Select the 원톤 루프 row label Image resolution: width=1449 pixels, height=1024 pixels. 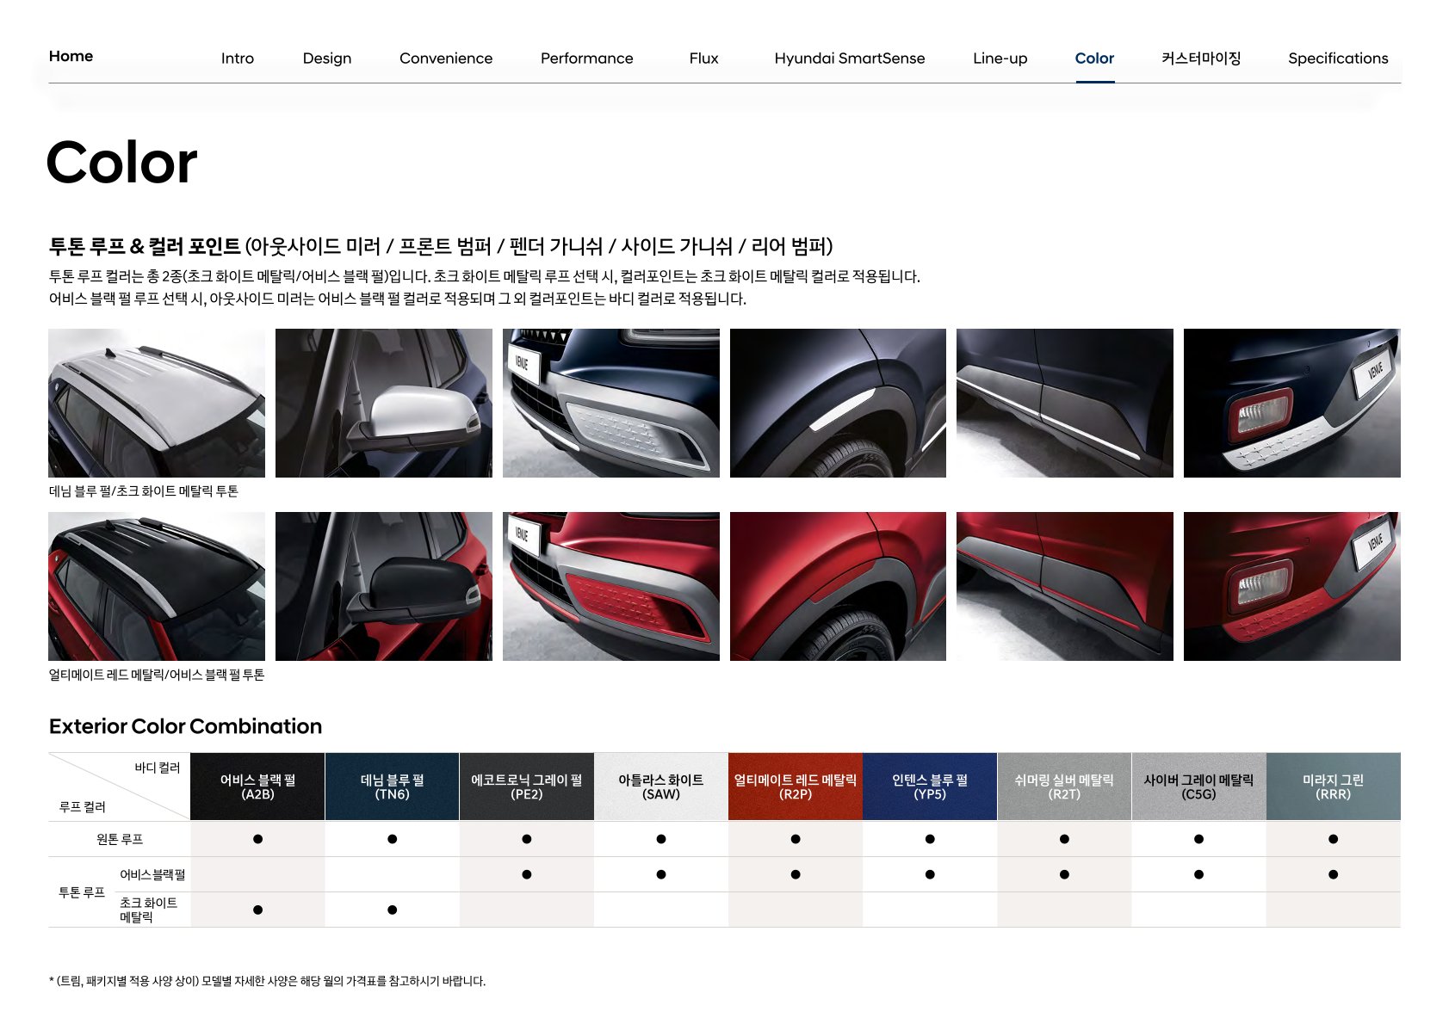[x=120, y=839]
